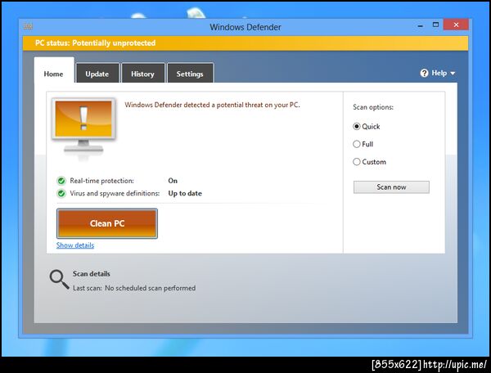The image size is (491, 373).
Task: Click the Help question mark icon
Action: (424, 74)
